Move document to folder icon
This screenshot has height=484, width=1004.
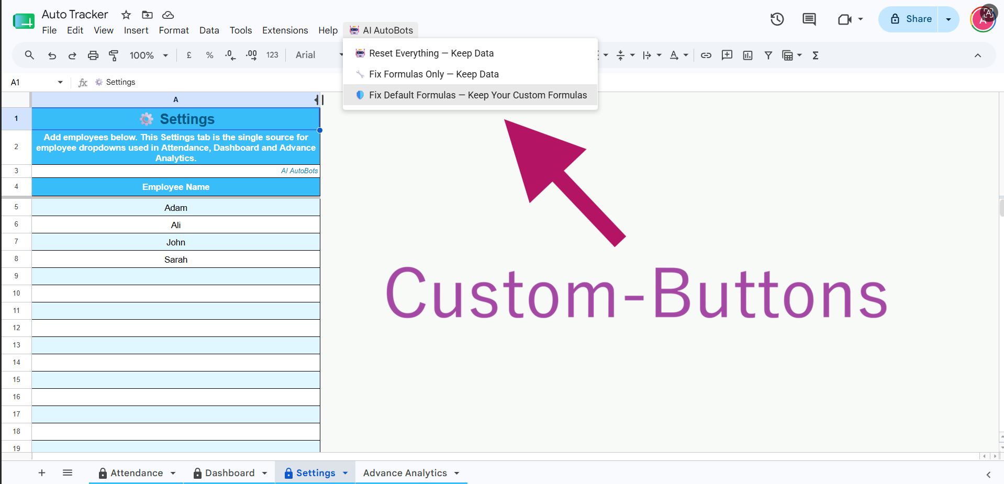coord(148,15)
